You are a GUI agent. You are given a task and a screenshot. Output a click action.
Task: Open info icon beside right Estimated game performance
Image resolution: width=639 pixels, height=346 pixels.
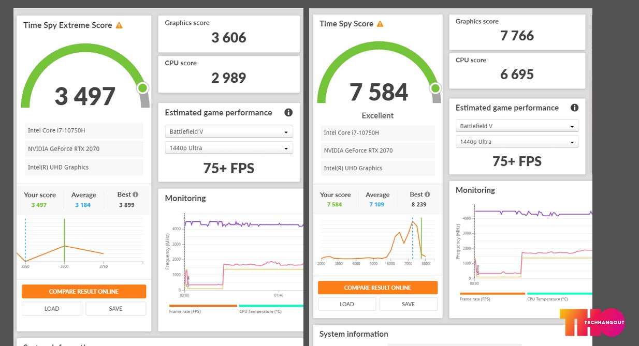tap(574, 108)
